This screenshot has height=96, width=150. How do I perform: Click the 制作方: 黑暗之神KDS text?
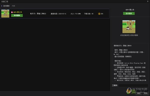point(38,14)
